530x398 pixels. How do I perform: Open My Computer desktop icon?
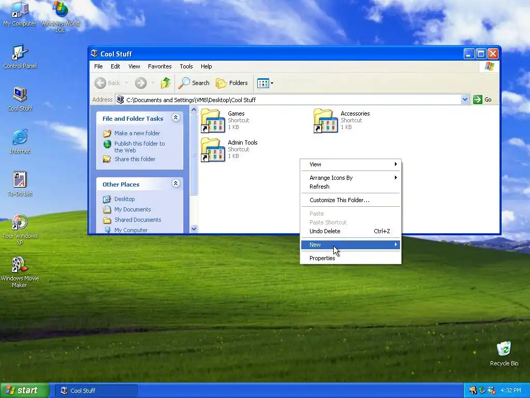[x=20, y=13]
